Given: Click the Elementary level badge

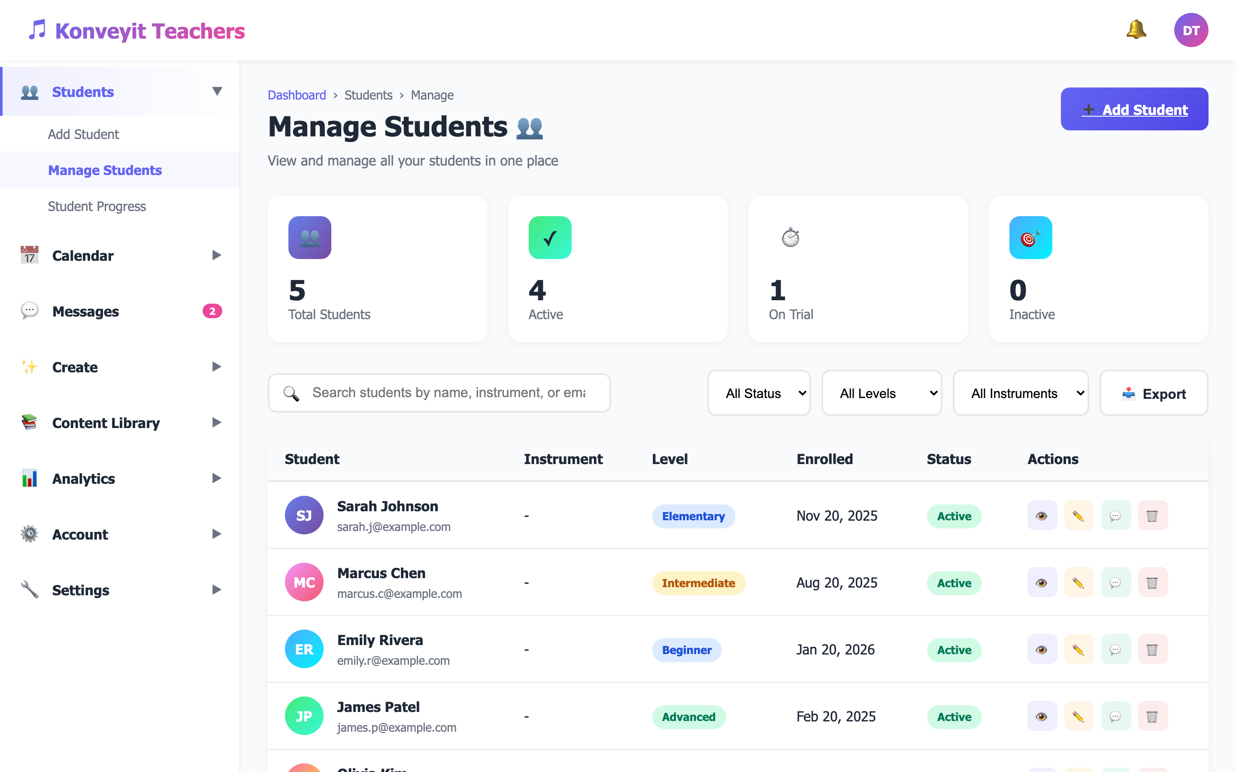Looking at the screenshot, I should (693, 516).
